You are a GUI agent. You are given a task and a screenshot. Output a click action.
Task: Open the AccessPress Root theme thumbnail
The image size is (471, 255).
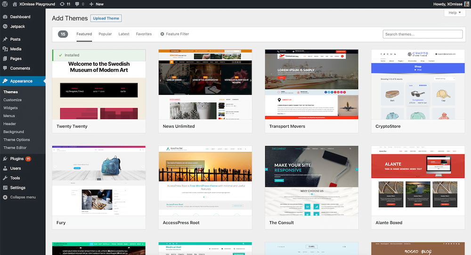pos(205,181)
